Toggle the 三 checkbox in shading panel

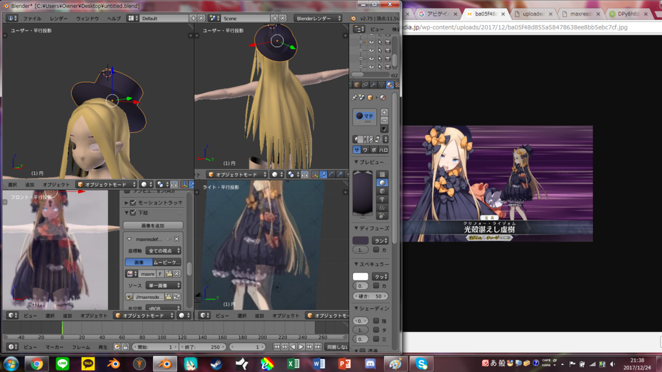pyautogui.click(x=376, y=339)
